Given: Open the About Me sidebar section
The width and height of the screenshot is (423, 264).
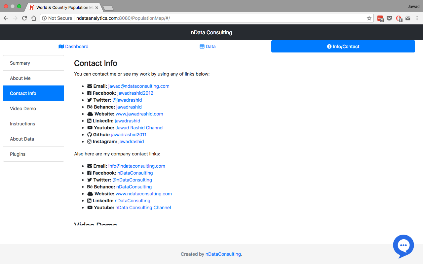Looking at the screenshot, I should pos(33,78).
